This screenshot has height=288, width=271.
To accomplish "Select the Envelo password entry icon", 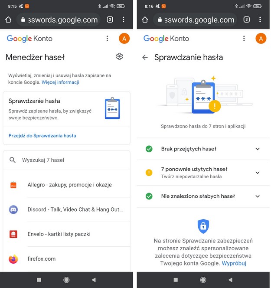I will (x=13, y=234).
